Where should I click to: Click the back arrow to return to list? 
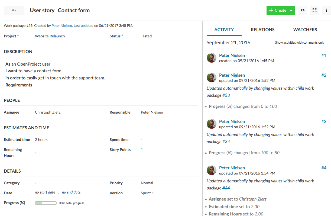tap(14, 10)
